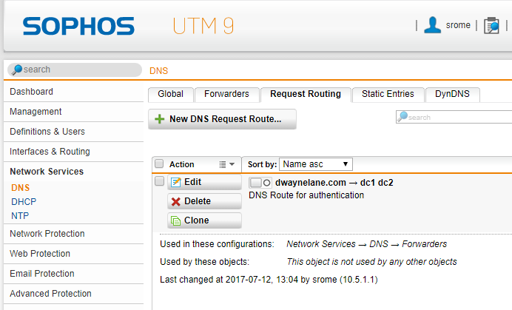Click the green Clone pages icon

(175, 220)
